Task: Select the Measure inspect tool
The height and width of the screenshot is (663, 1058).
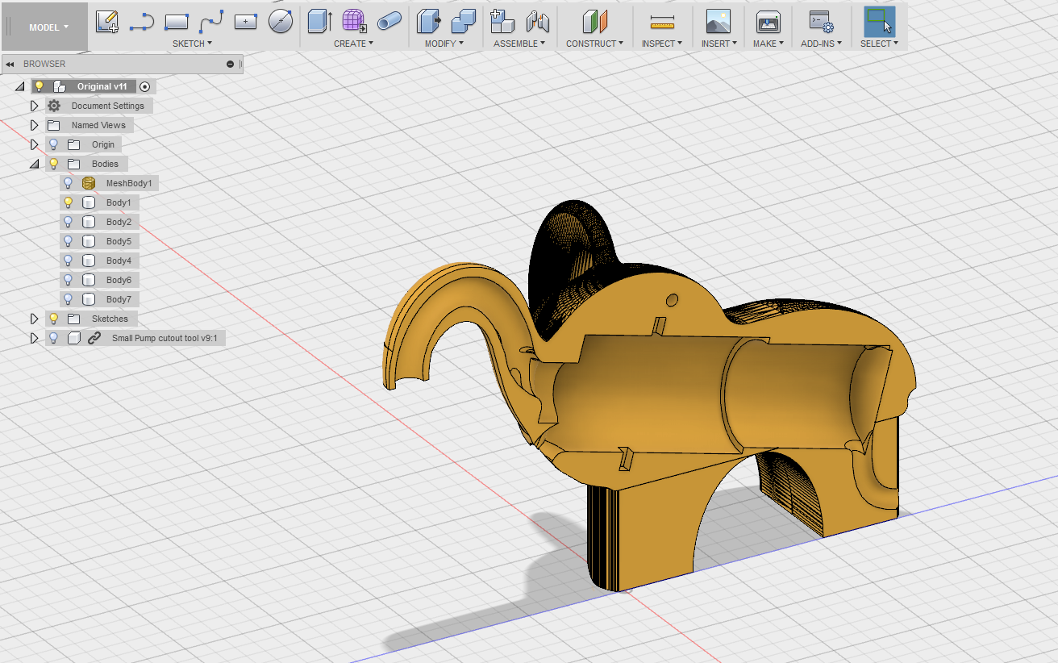Action: click(x=662, y=22)
